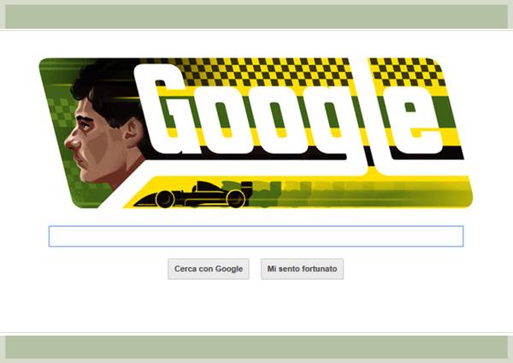Viewport: 513px width, 363px height.
Task: Click the front wheel of the race car
Action: 165,199
